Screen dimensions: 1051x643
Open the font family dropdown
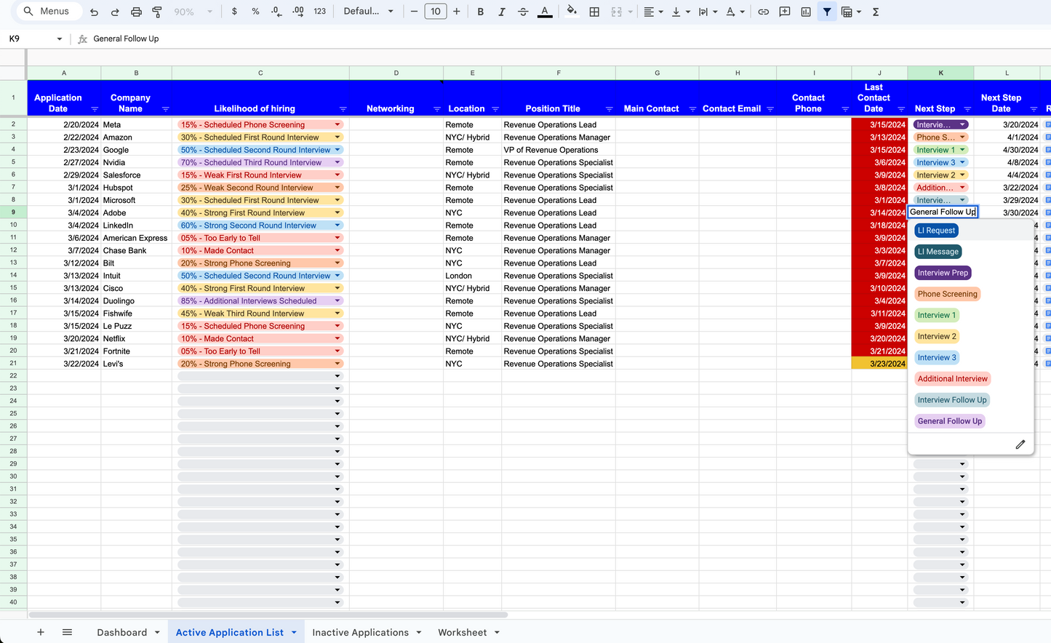(x=369, y=12)
